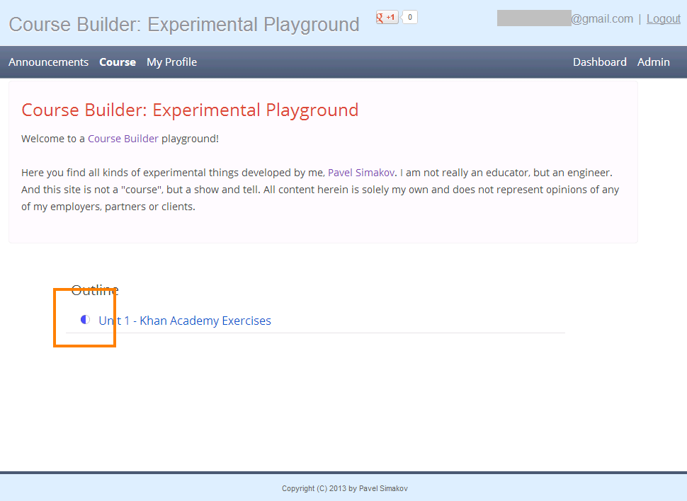Open the Admin section
Screen dimensions: 687x501
pyautogui.click(x=653, y=62)
